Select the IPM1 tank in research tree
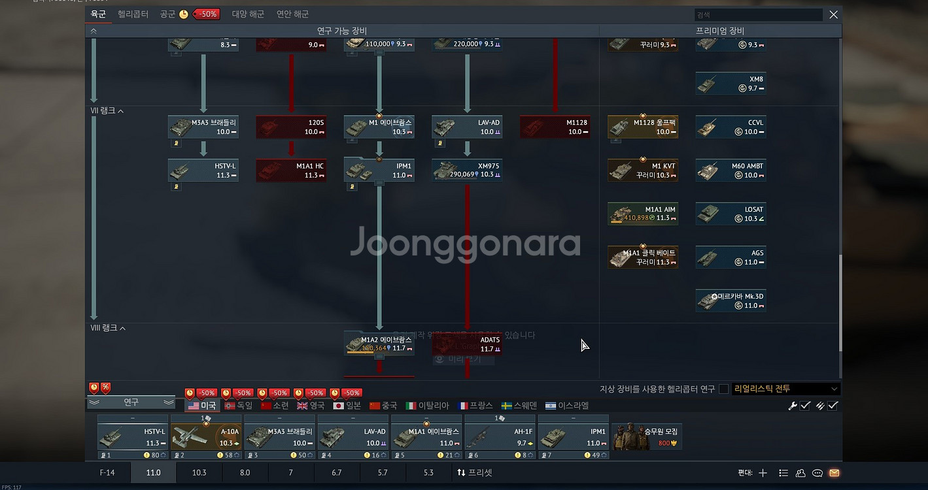This screenshot has height=490, width=928. click(x=379, y=171)
